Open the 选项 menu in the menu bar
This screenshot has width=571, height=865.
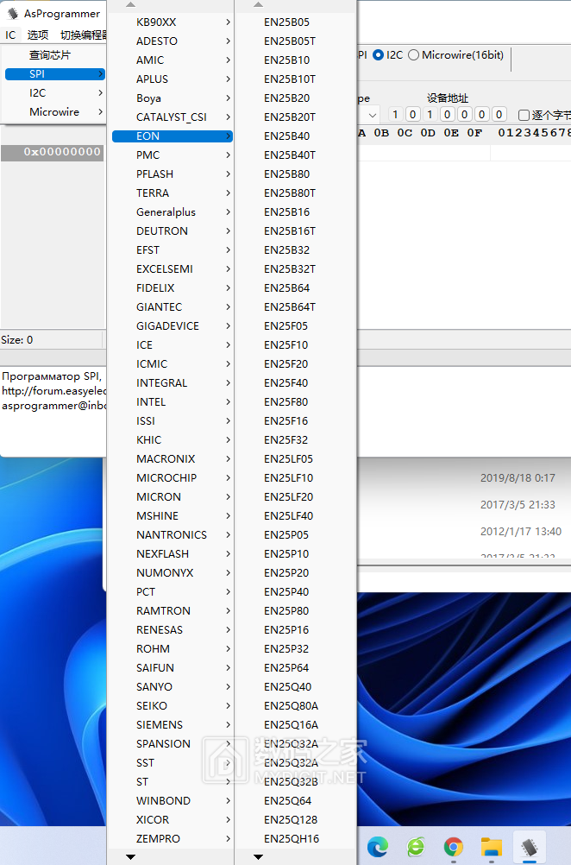point(38,35)
